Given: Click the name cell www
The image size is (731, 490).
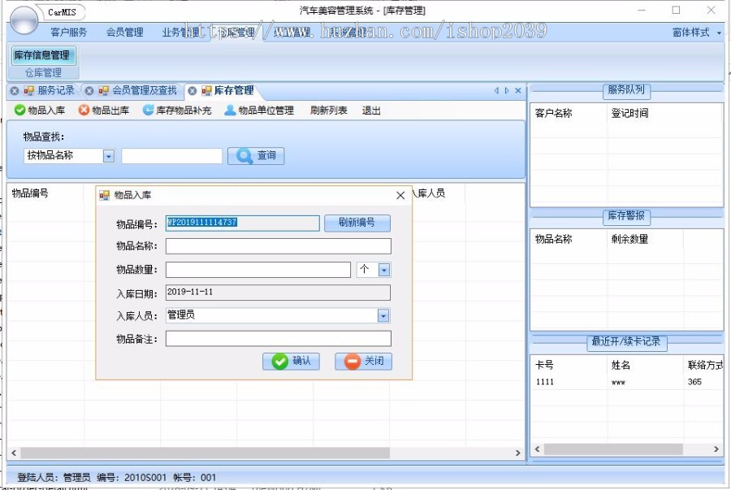Looking at the screenshot, I should tap(618, 382).
